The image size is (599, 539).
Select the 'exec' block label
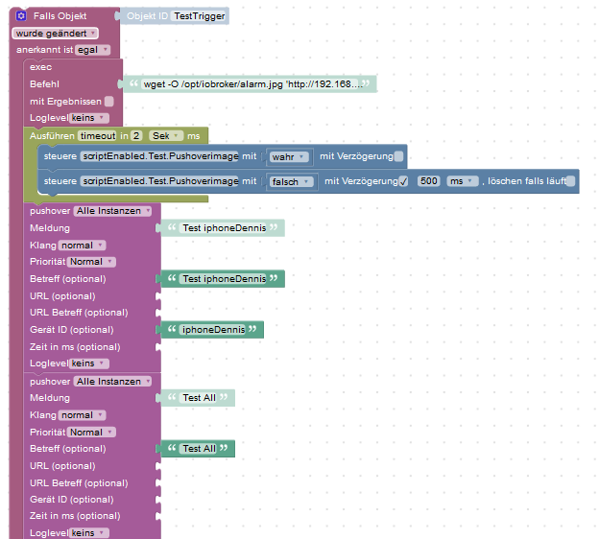[x=41, y=67]
